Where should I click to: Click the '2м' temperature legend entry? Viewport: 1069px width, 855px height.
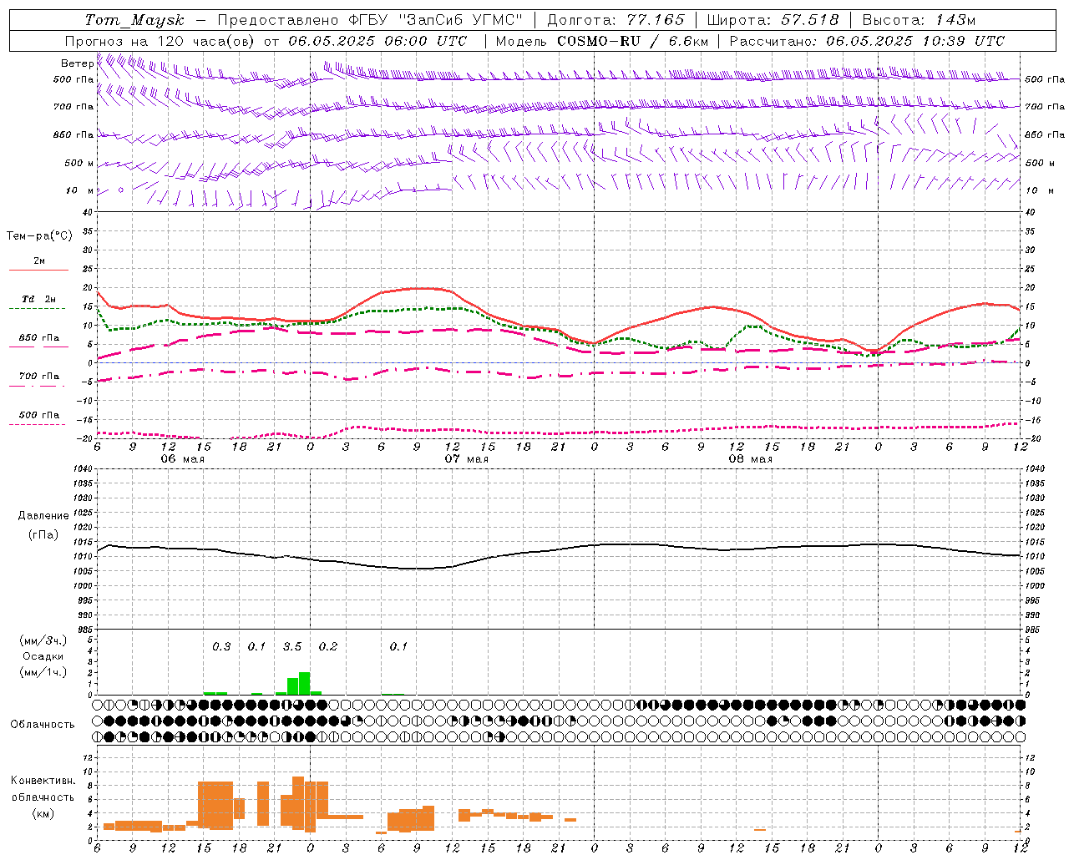pos(39,261)
